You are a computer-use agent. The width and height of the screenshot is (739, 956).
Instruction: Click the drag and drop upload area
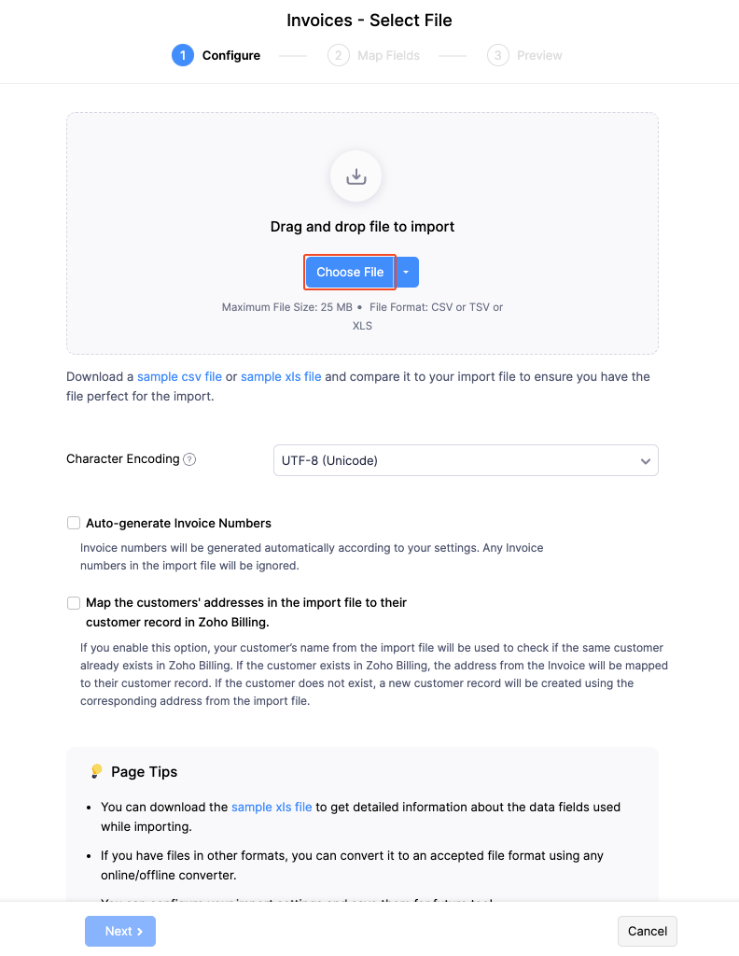point(362,232)
